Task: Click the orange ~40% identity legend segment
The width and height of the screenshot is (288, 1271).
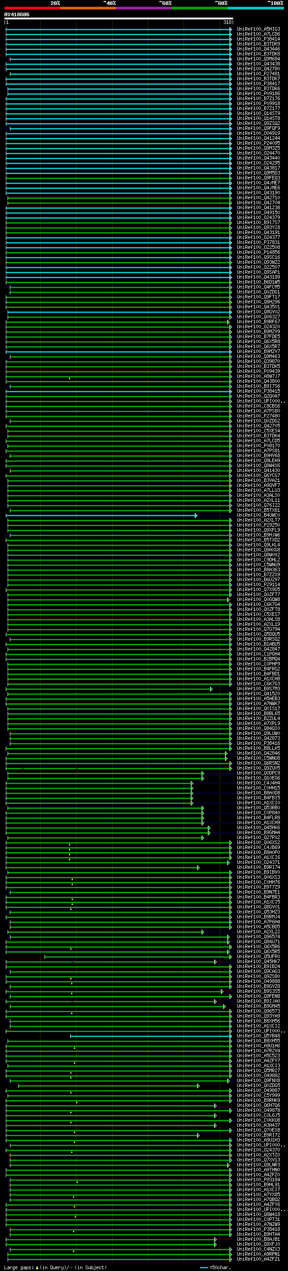Action: (89, 8)
